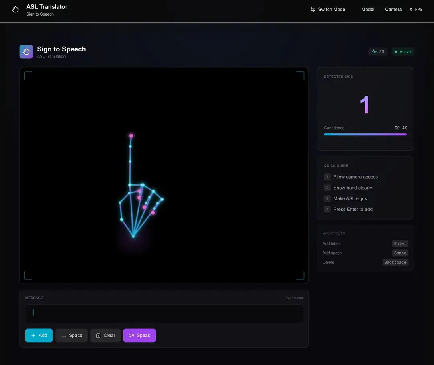The width and height of the screenshot is (434, 365).
Task: Click the green Active status dot
Action: 396,52
